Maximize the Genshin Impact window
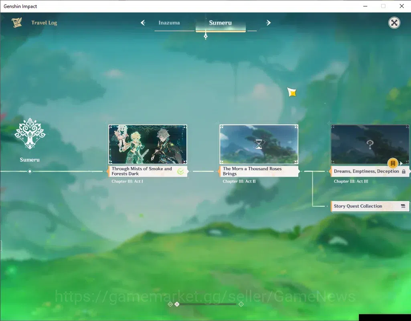The image size is (411, 321). pos(383,6)
